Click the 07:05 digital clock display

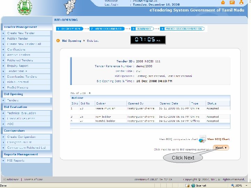[x=148, y=40]
